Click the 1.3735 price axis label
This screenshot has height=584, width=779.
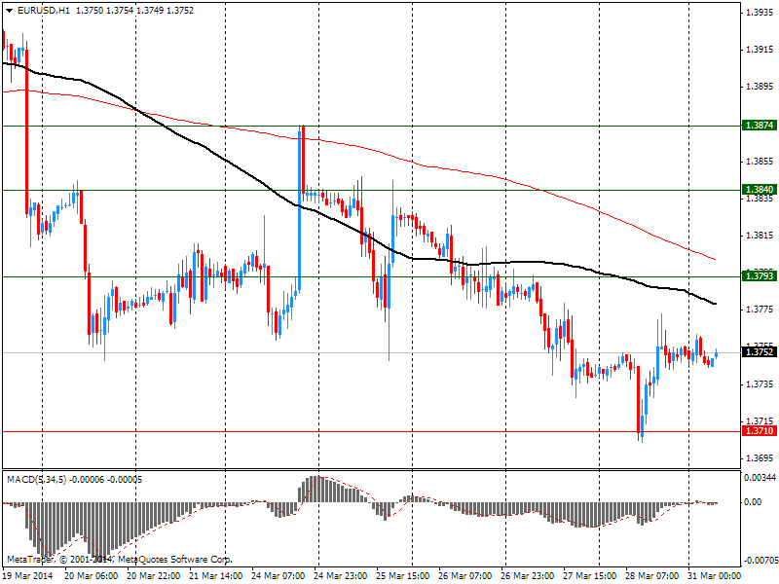[x=760, y=384]
